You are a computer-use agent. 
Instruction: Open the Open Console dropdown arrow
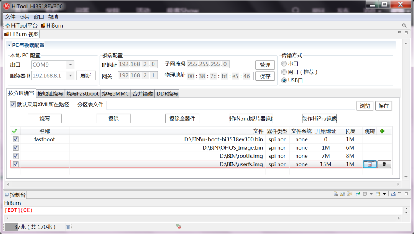tap(384, 194)
